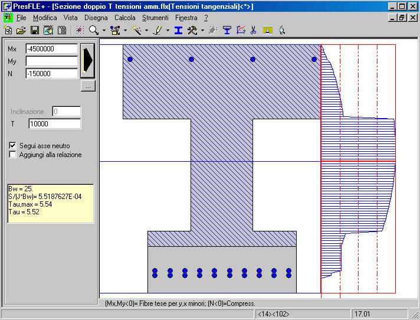Screen dimensions: 420x320
Task: Select the magnifier zoom tool
Action: click(x=93, y=30)
